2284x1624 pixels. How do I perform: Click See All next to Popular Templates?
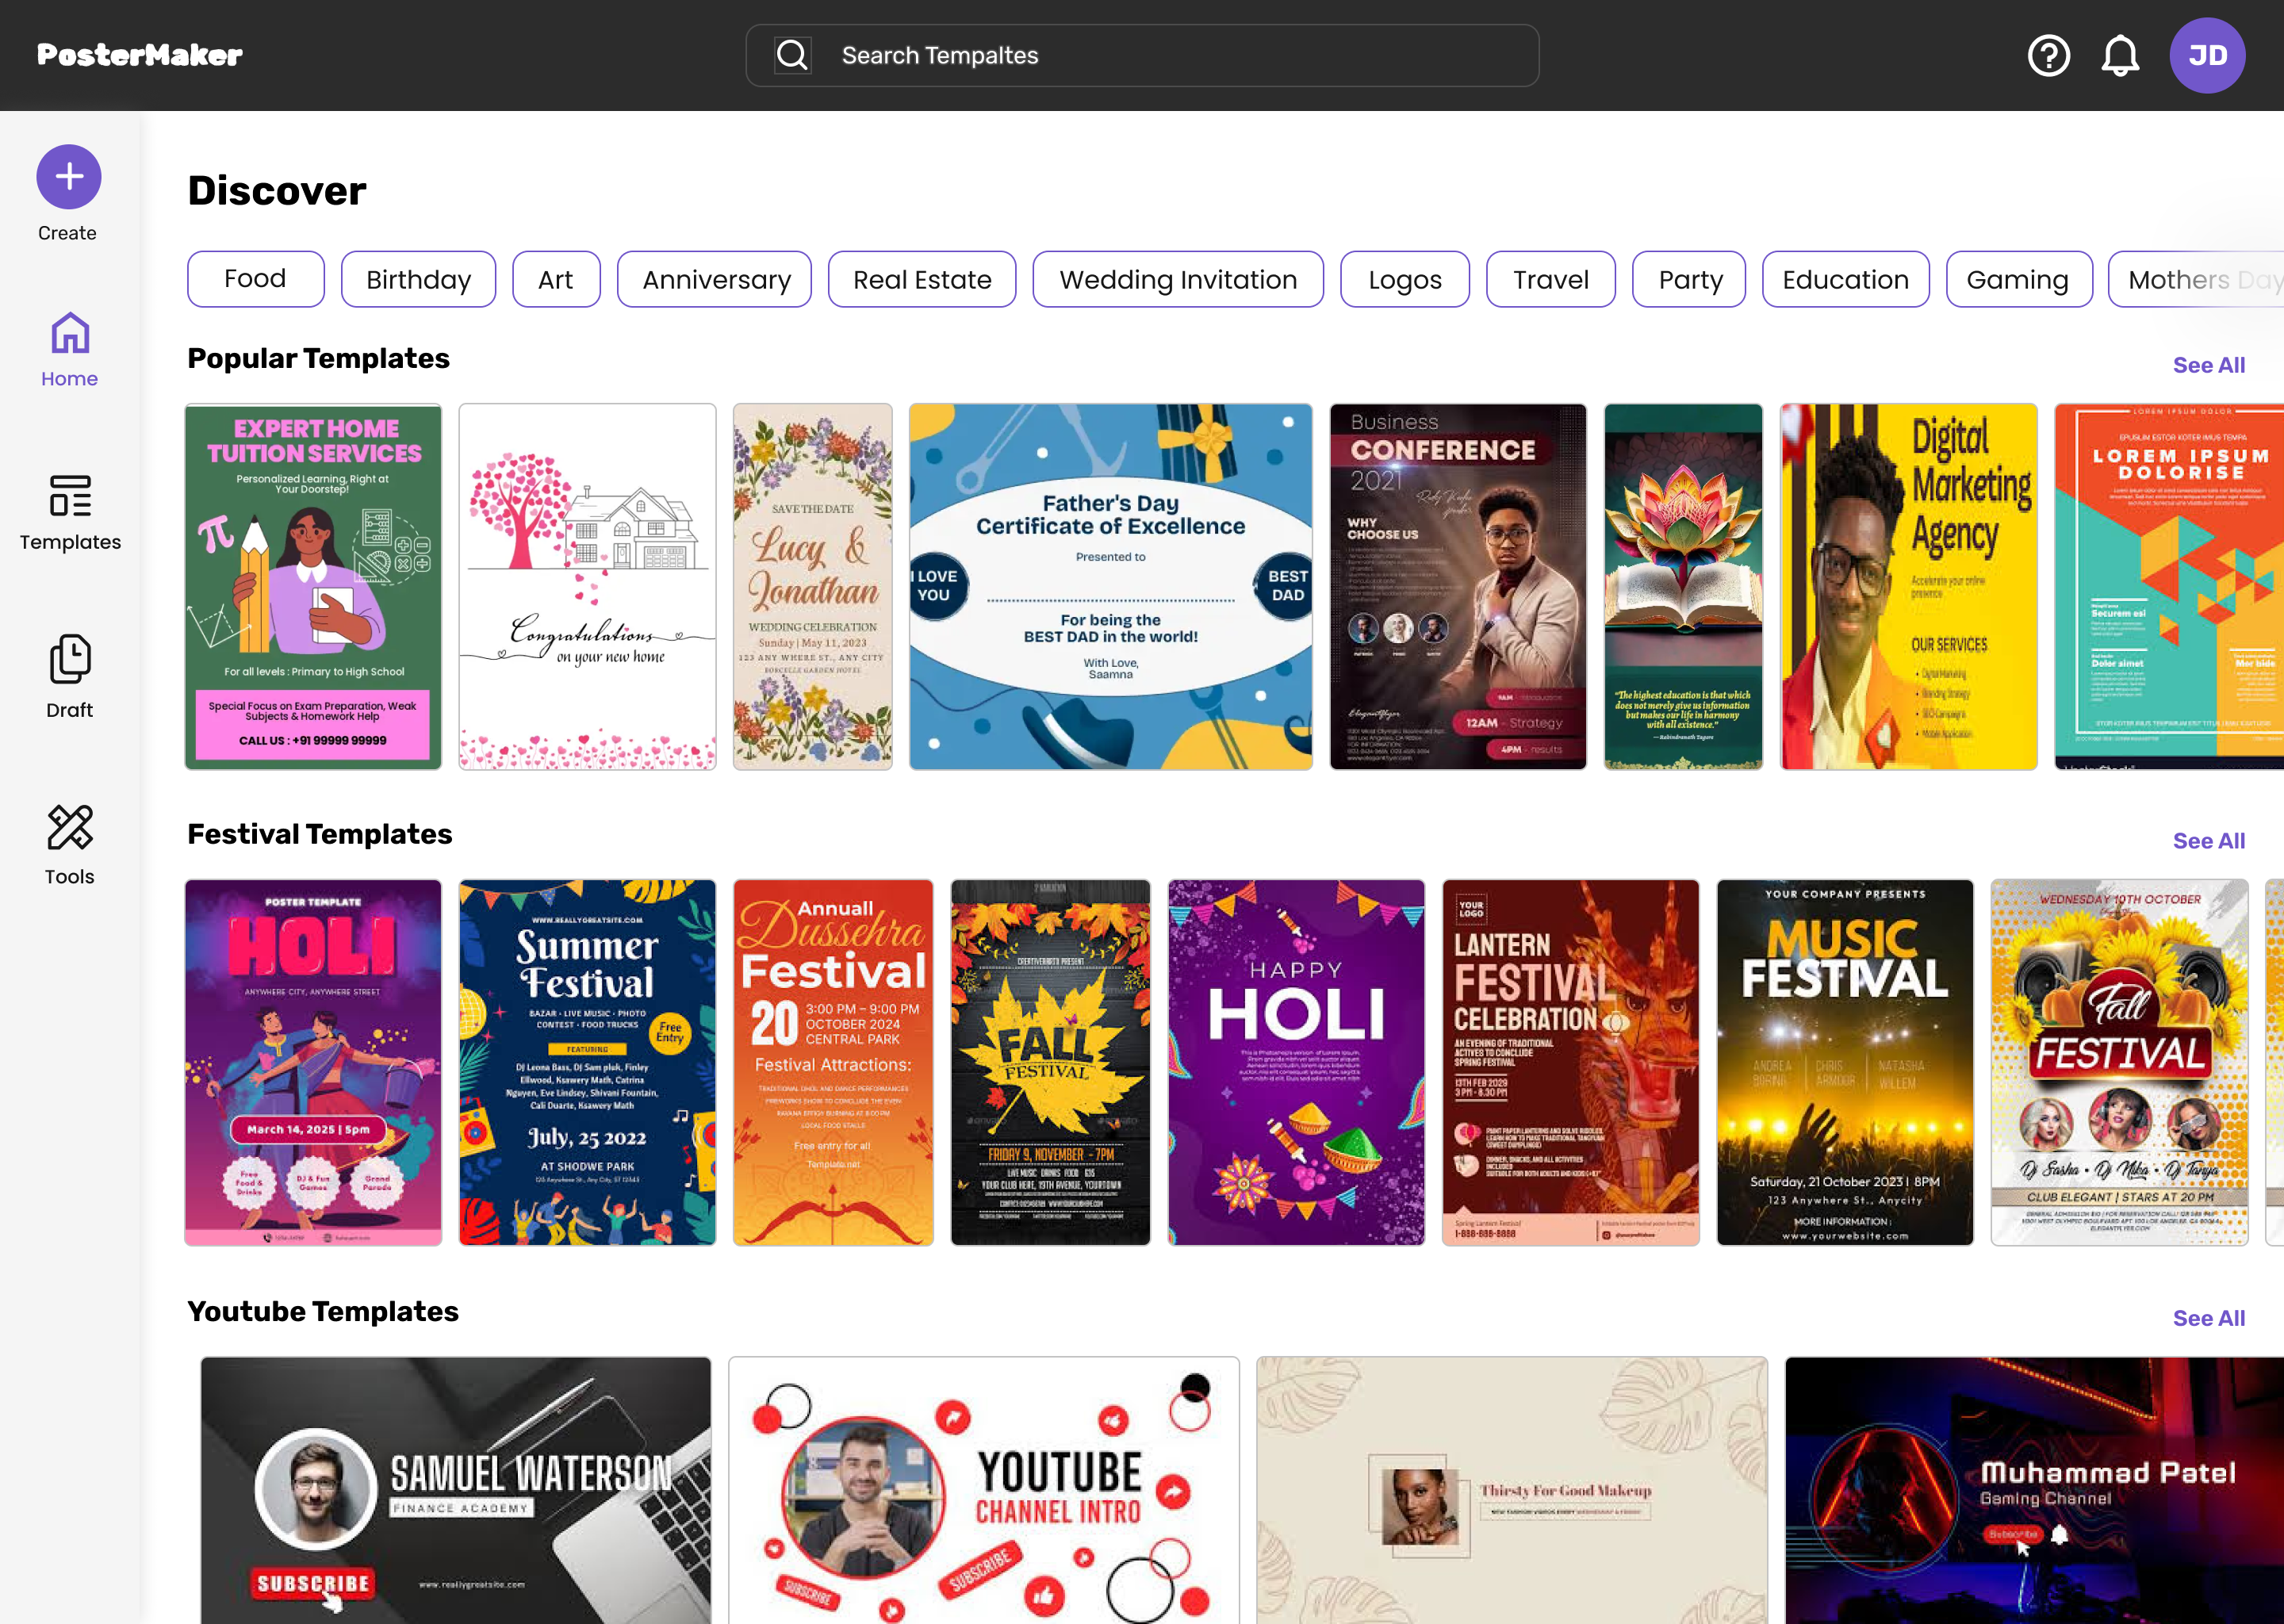2209,365
